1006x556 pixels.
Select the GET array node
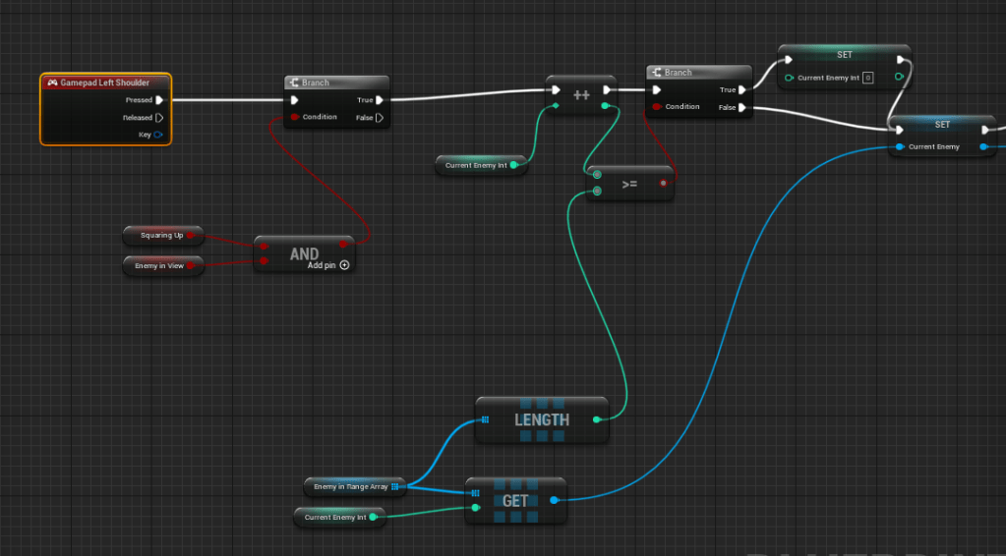515,500
